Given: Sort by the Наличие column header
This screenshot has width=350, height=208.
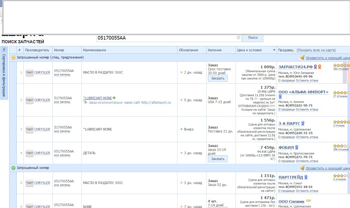Looking at the screenshot, I should pyautogui.click(x=215, y=50).
